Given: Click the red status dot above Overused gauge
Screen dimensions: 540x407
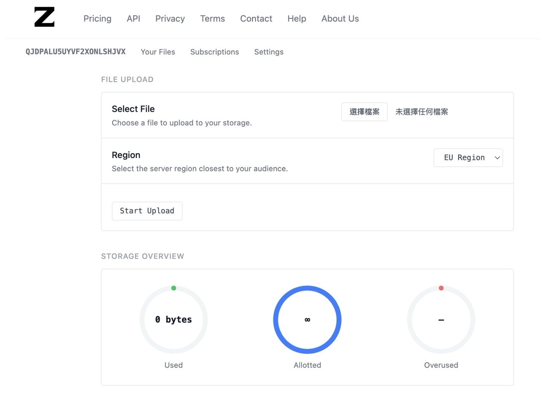Looking at the screenshot, I should [x=441, y=288].
